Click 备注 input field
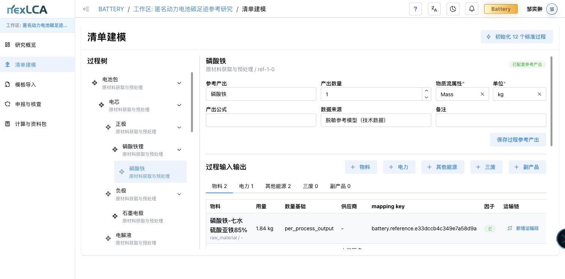Screen dimensions: 565x279 [491, 120]
